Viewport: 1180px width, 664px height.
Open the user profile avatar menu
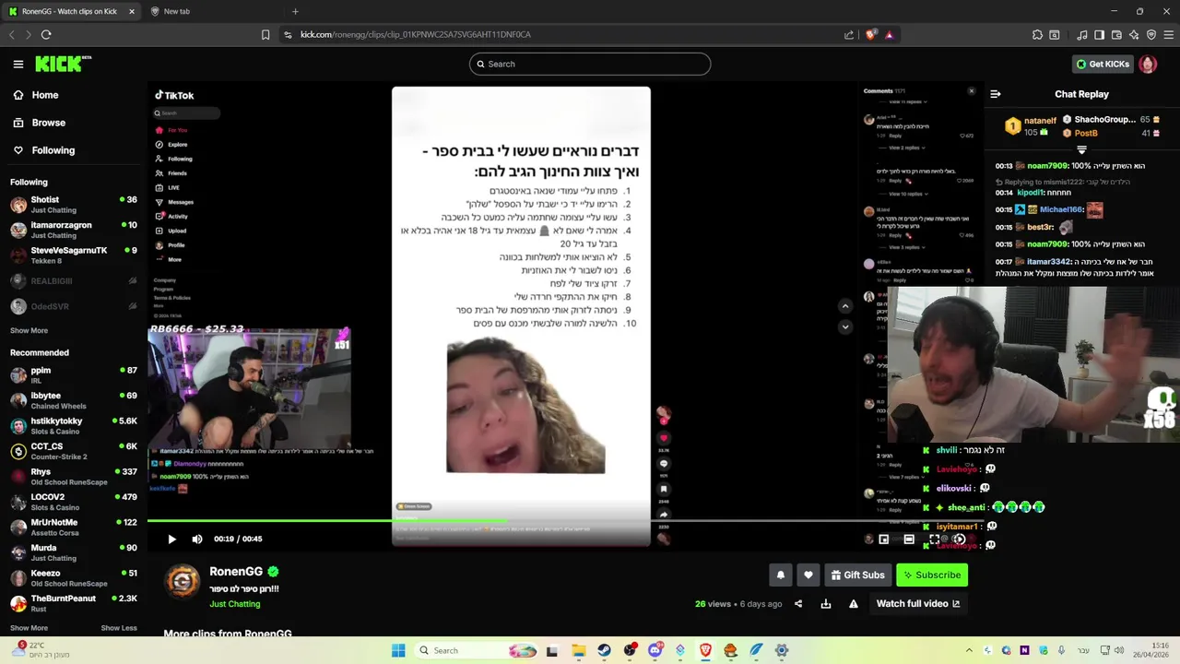1148,64
